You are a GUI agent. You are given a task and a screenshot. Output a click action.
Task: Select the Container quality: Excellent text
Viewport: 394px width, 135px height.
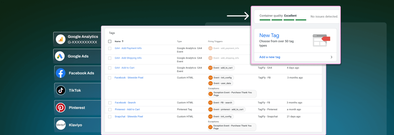(x=279, y=16)
